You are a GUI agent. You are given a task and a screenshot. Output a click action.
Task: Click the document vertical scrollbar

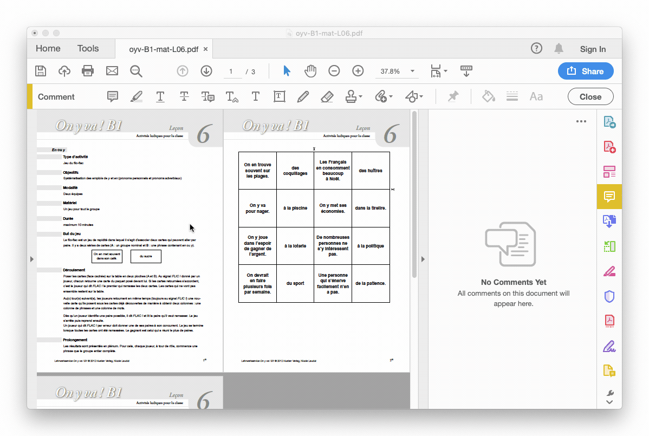point(414,194)
